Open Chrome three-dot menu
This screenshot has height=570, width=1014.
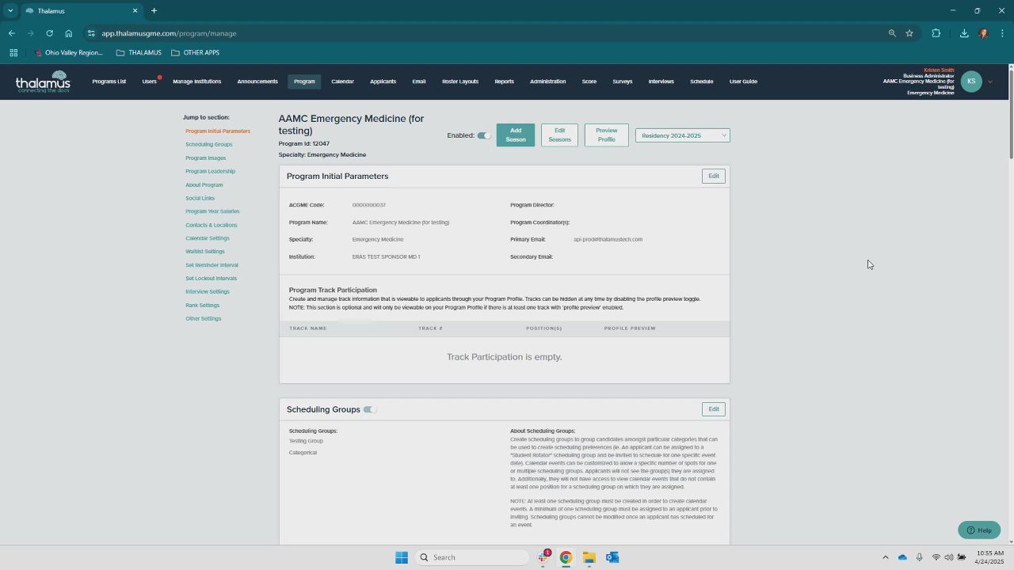1003,33
